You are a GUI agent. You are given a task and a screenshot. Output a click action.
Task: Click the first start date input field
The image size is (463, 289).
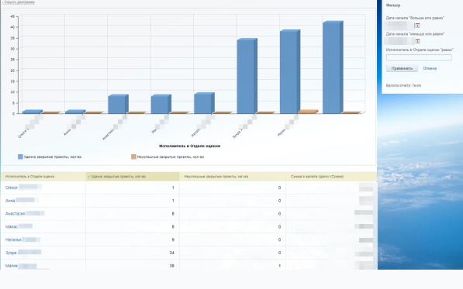point(400,26)
